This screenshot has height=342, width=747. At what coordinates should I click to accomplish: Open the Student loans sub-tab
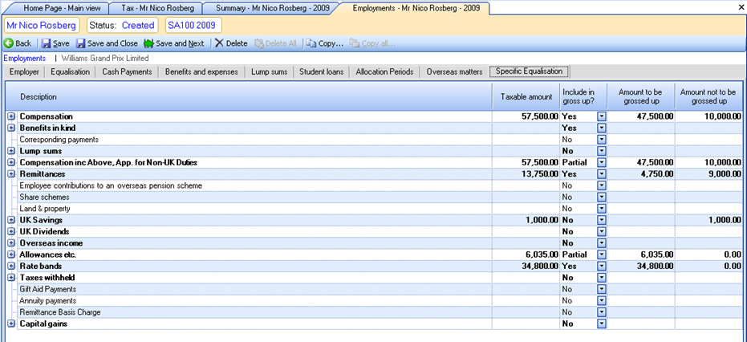322,72
